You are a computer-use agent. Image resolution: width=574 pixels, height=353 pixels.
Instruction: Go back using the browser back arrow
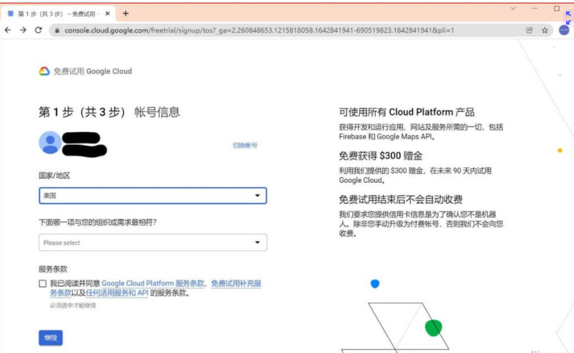[8, 30]
